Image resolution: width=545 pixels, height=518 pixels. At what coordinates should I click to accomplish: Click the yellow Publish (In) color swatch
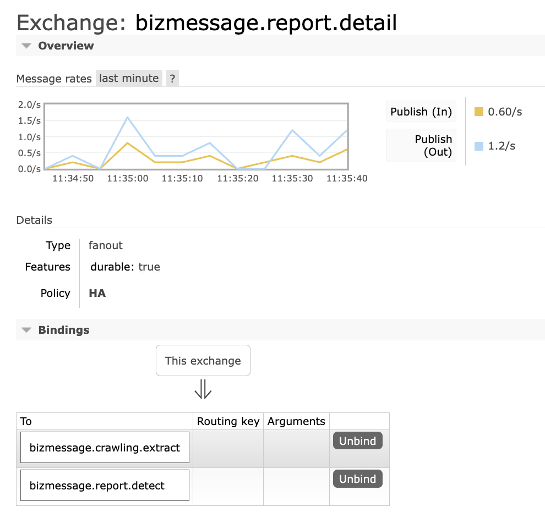coord(478,112)
